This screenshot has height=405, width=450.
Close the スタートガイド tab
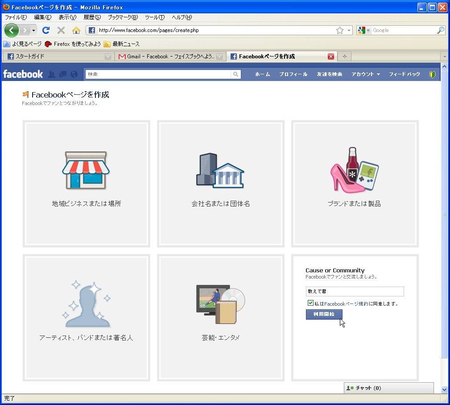[x=108, y=57]
